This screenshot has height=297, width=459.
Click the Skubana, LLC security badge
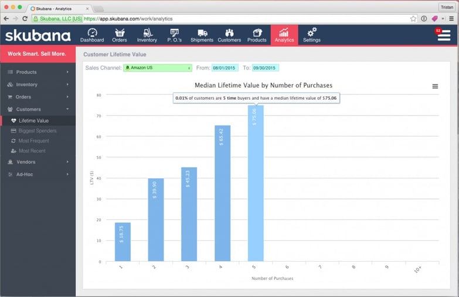point(57,19)
